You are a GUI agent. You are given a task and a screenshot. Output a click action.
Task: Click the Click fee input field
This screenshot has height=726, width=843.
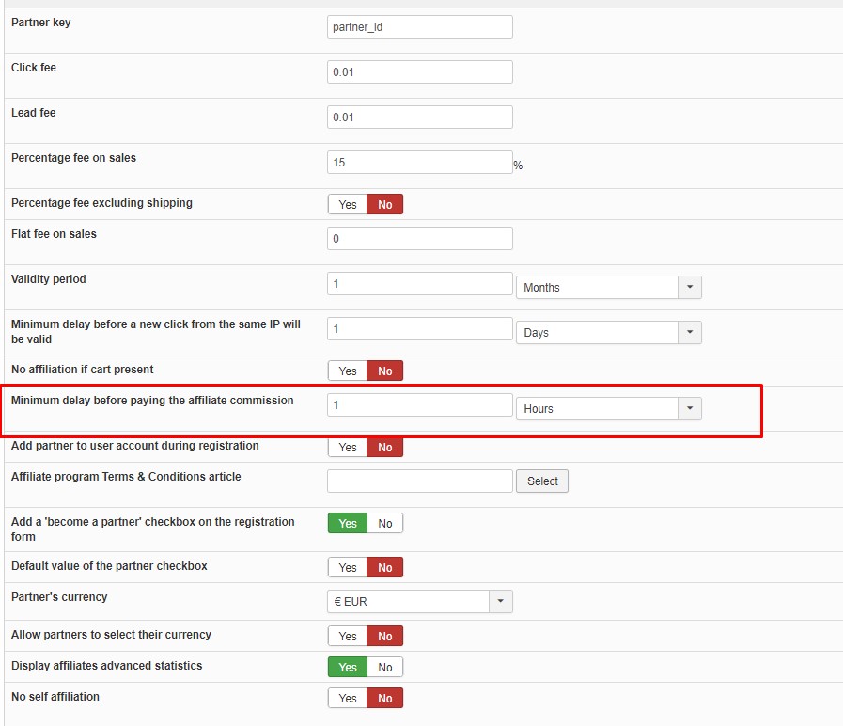click(419, 72)
